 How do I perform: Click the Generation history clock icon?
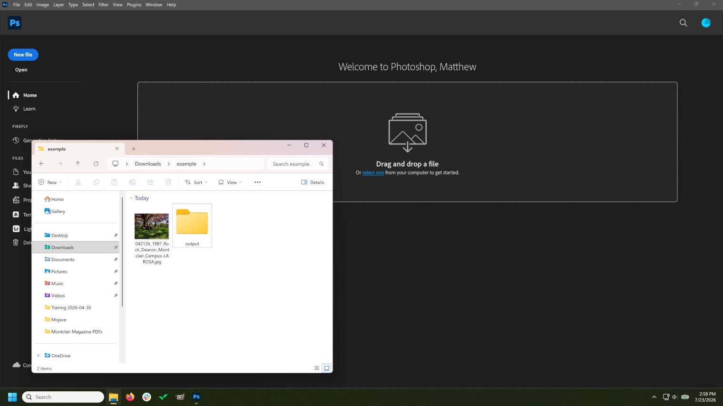pyautogui.click(x=16, y=140)
